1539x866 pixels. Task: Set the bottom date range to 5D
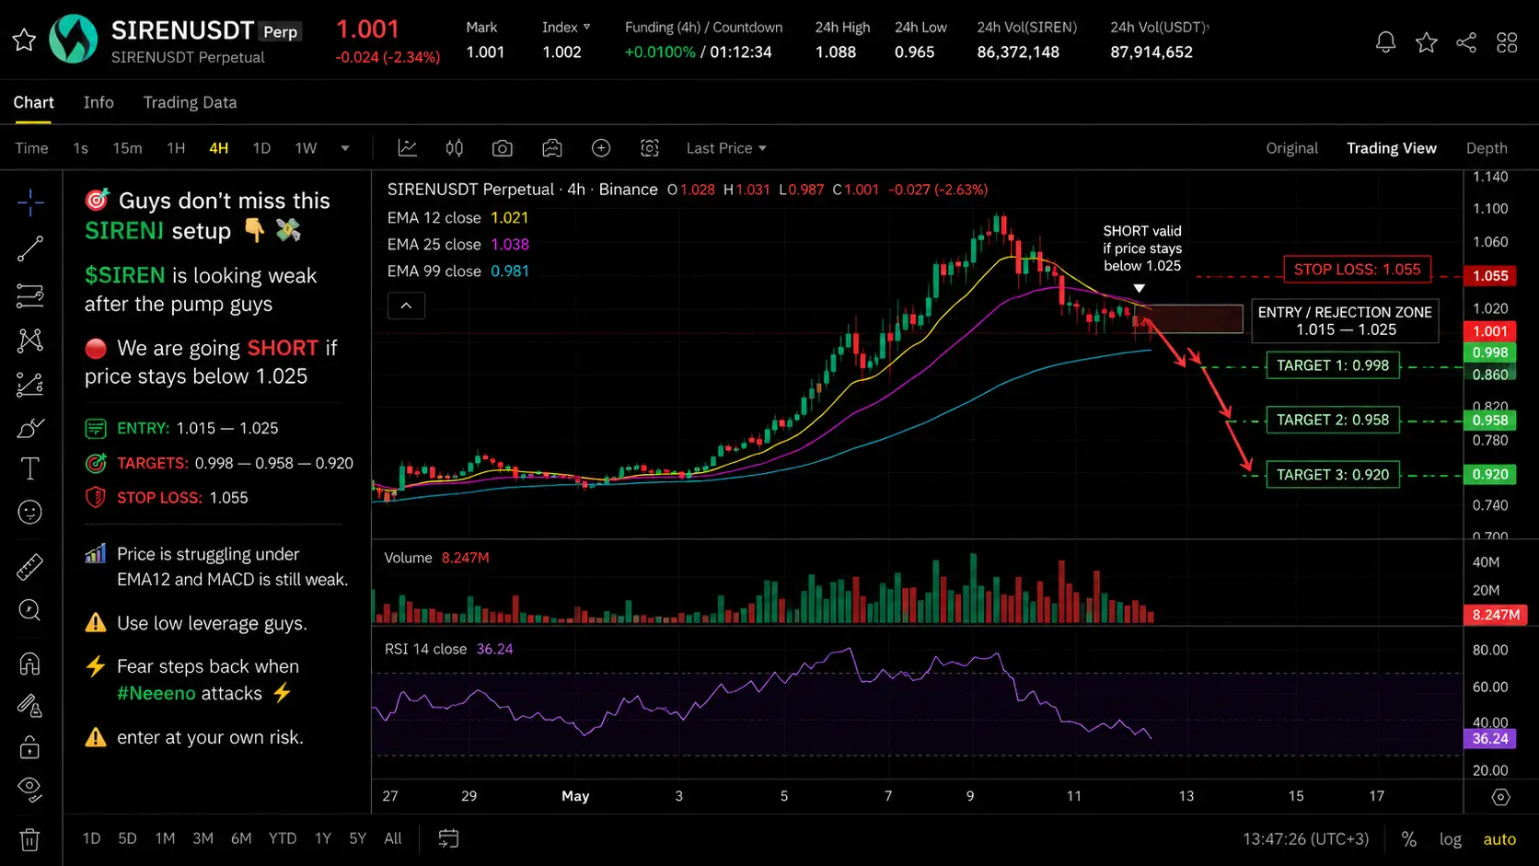click(127, 838)
